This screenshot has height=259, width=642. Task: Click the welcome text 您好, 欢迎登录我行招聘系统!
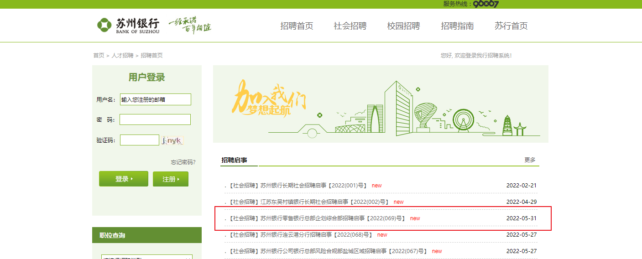[476, 56]
